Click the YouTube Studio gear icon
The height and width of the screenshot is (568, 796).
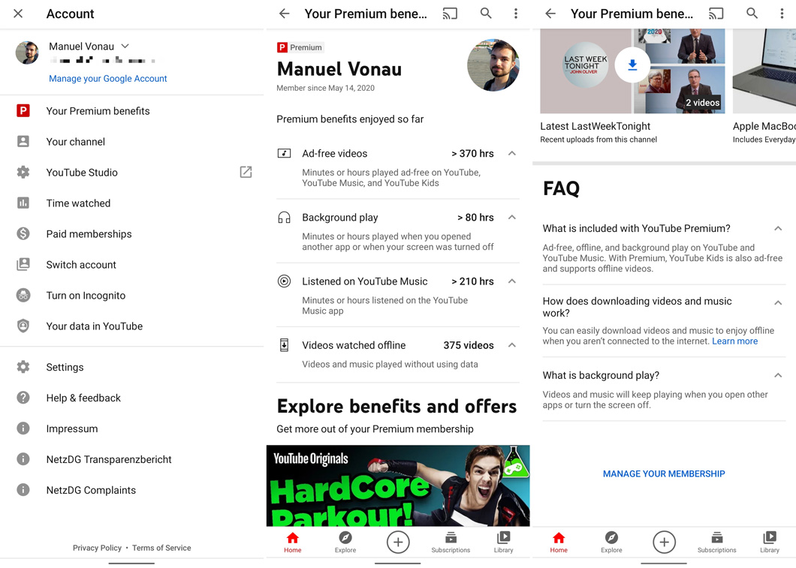pyautogui.click(x=23, y=173)
